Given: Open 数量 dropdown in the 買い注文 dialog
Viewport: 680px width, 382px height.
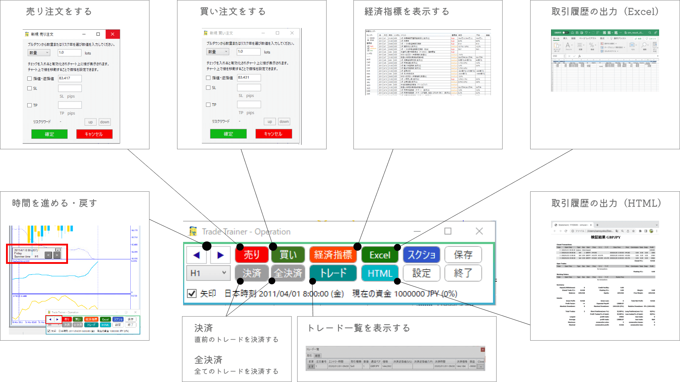Looking at the screenshot, I should tap(218, 52).
